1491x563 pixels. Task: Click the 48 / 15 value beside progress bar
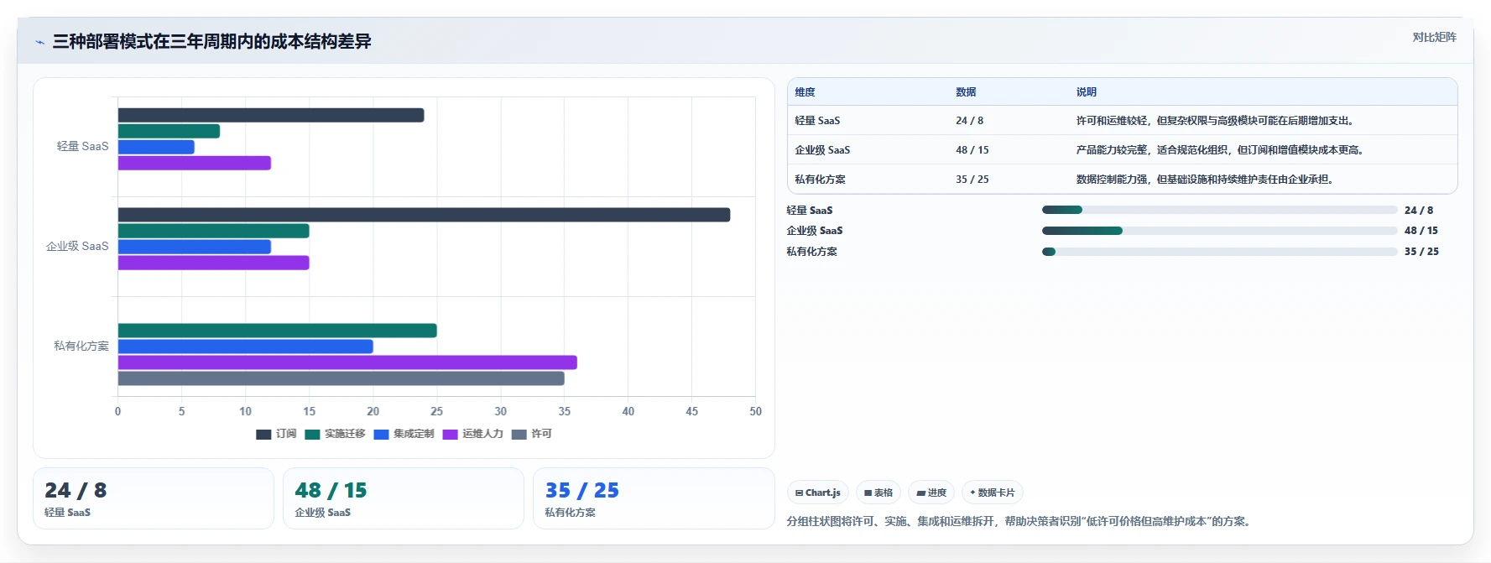coord(1421,231)
